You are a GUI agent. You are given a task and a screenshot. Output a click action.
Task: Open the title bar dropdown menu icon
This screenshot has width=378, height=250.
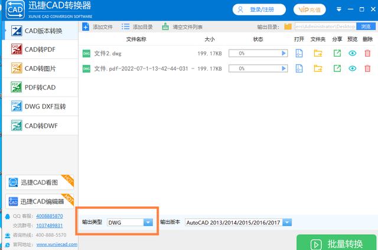click(338, 9)
